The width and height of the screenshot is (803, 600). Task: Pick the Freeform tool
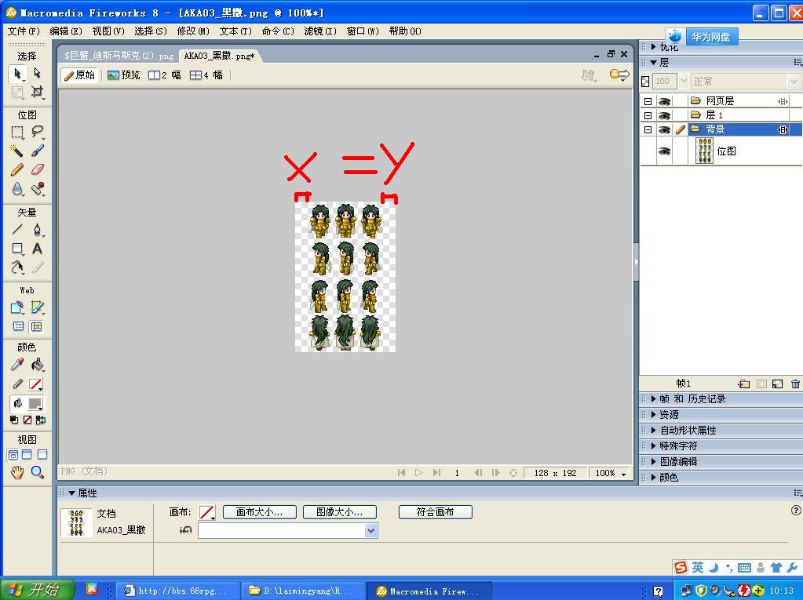17,267
